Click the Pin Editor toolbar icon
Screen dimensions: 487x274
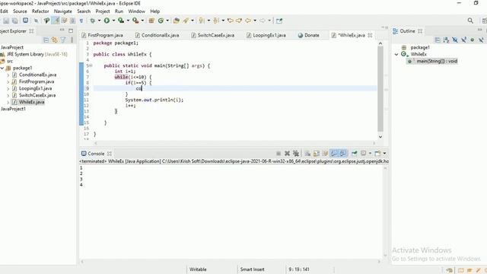279,21
